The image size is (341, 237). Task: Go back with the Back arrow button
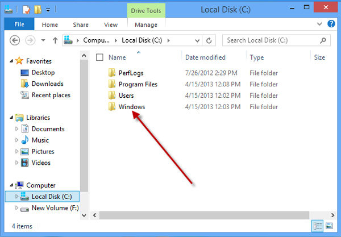coord(15,40)
